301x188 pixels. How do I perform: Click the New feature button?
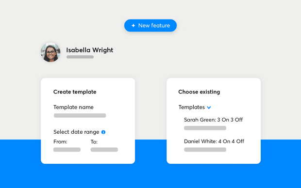[150, 26]
